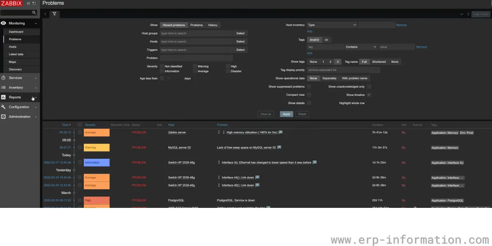Click the Tag display priority field

(344, 70)
